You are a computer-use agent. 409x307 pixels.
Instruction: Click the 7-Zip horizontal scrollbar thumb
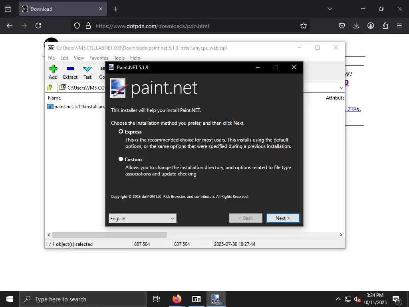[x=109, y=235]
